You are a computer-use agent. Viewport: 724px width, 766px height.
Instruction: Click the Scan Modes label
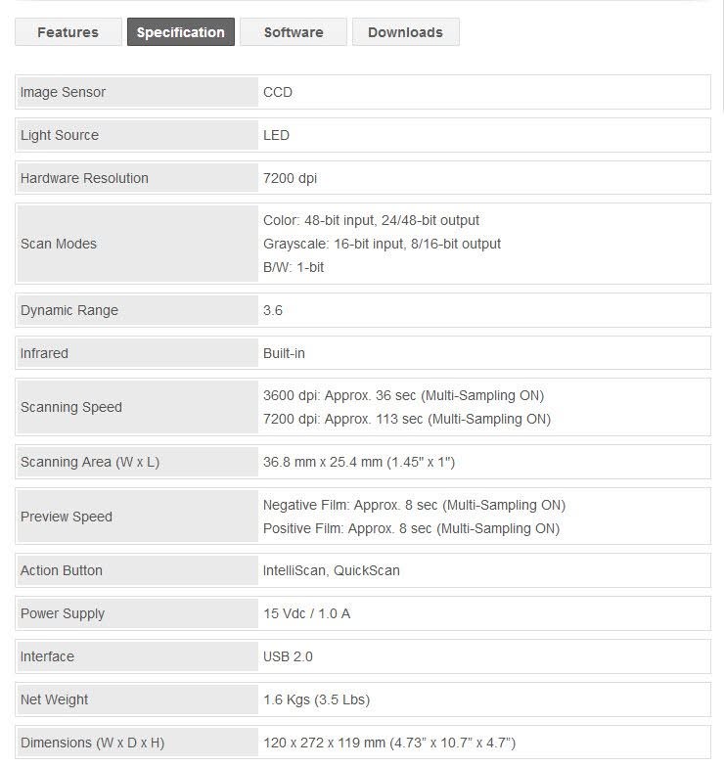[x=59, y=244]
